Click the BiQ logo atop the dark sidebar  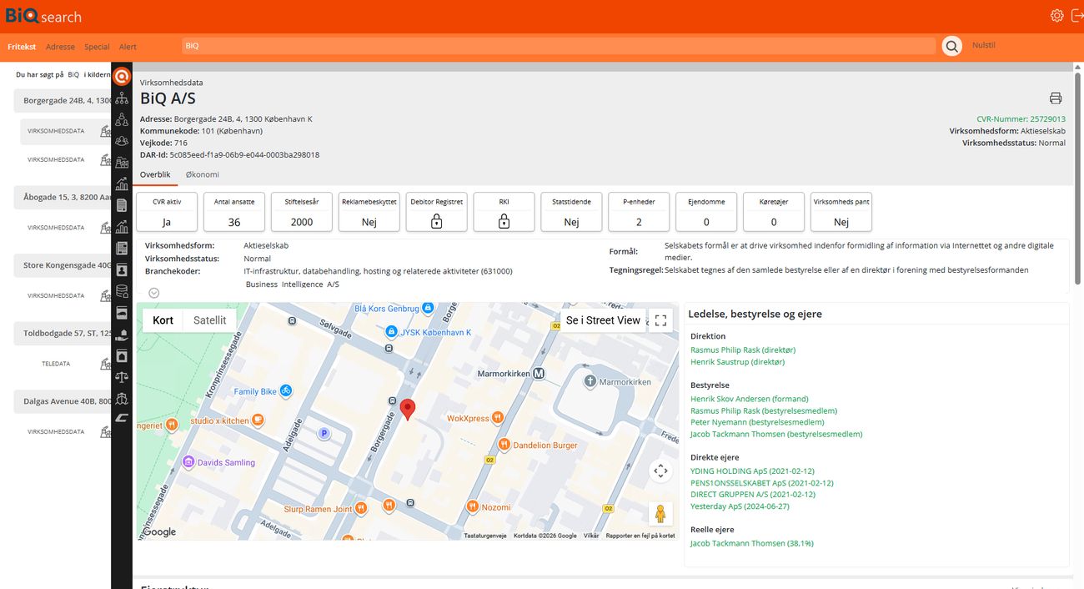pyautogui.click(x=123, y=76)
